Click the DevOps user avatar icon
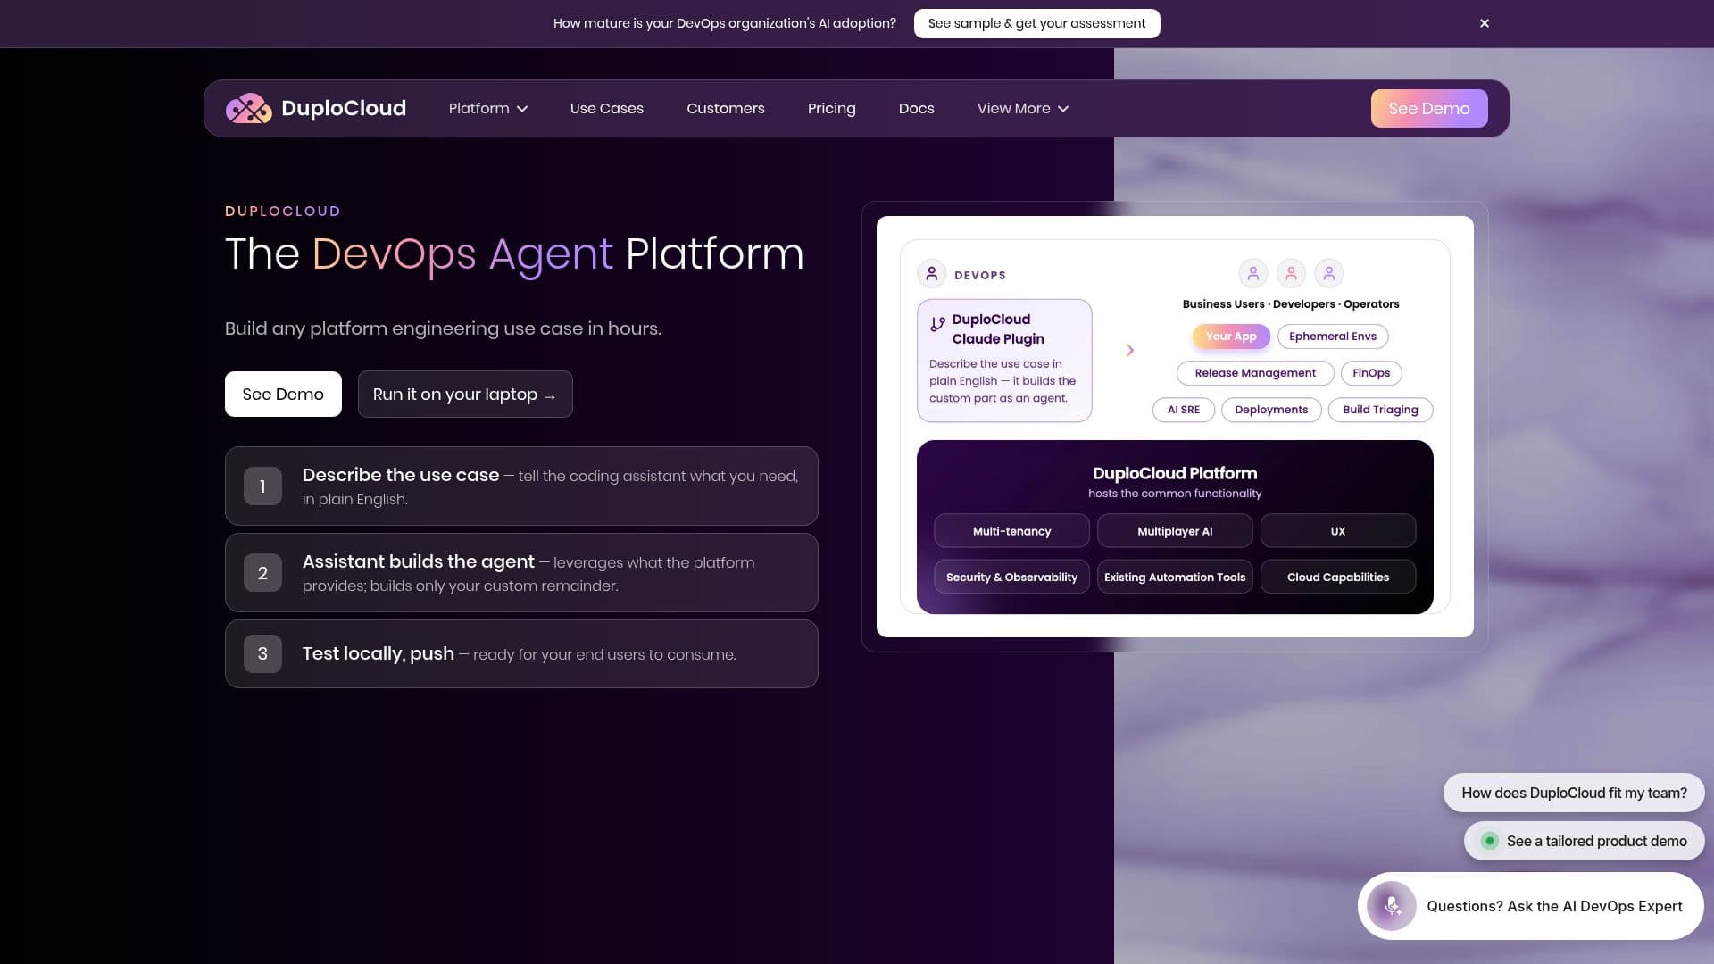 click(931, 274)
